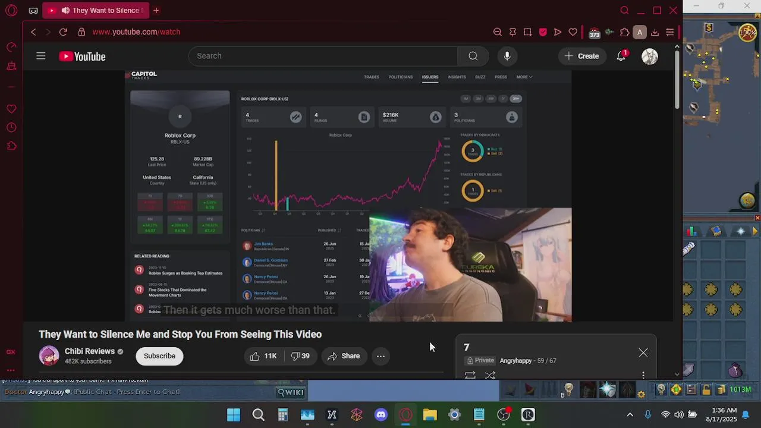Image resolution: width=761 pixels, height=428 pixels.
Task: Click the video player area
Action: click(348, 196)
